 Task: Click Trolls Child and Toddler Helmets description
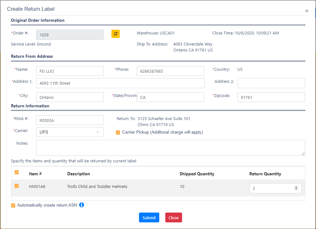97,186
